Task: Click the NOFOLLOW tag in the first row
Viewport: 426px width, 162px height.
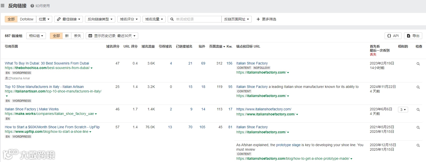Action: point(262,68)
